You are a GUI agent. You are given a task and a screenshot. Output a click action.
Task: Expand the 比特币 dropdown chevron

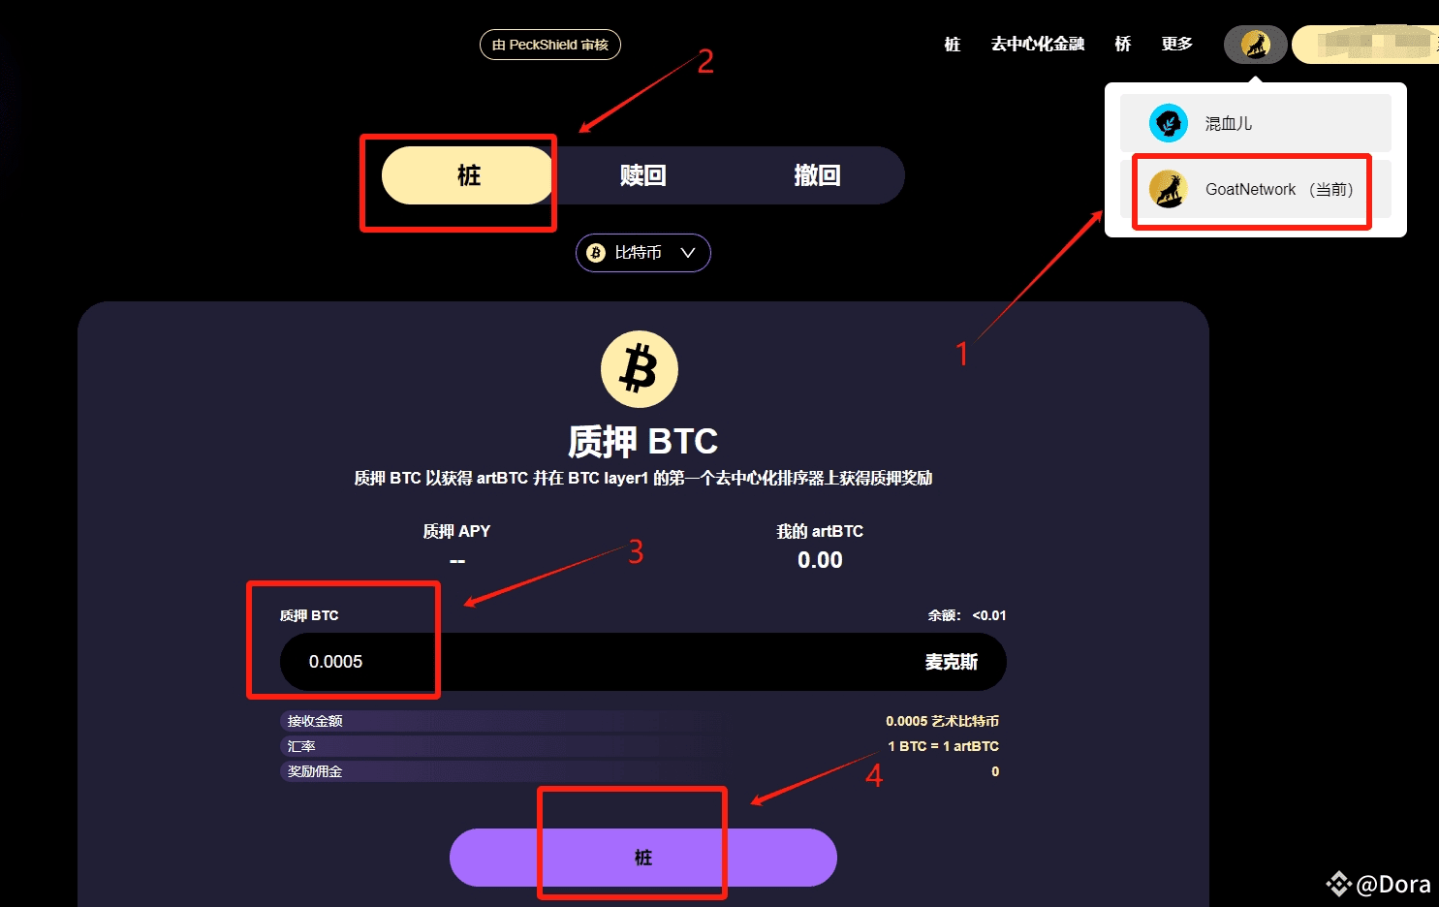688,253
